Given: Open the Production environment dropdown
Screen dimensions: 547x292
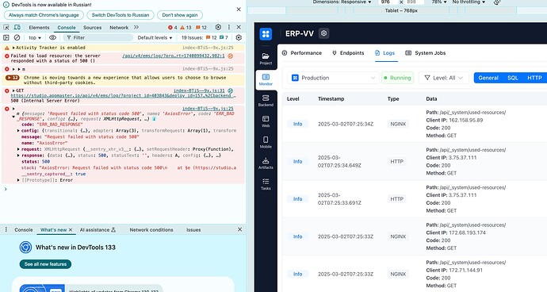Looking at the screenshot, I should coord(333,78).
